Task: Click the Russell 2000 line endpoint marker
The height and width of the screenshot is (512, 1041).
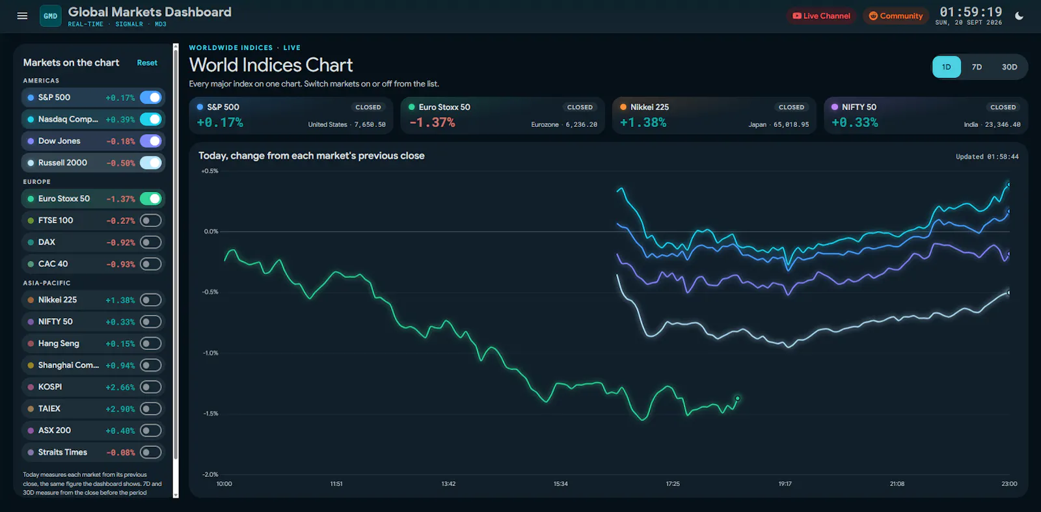Action: click(x=1008, y=293)
